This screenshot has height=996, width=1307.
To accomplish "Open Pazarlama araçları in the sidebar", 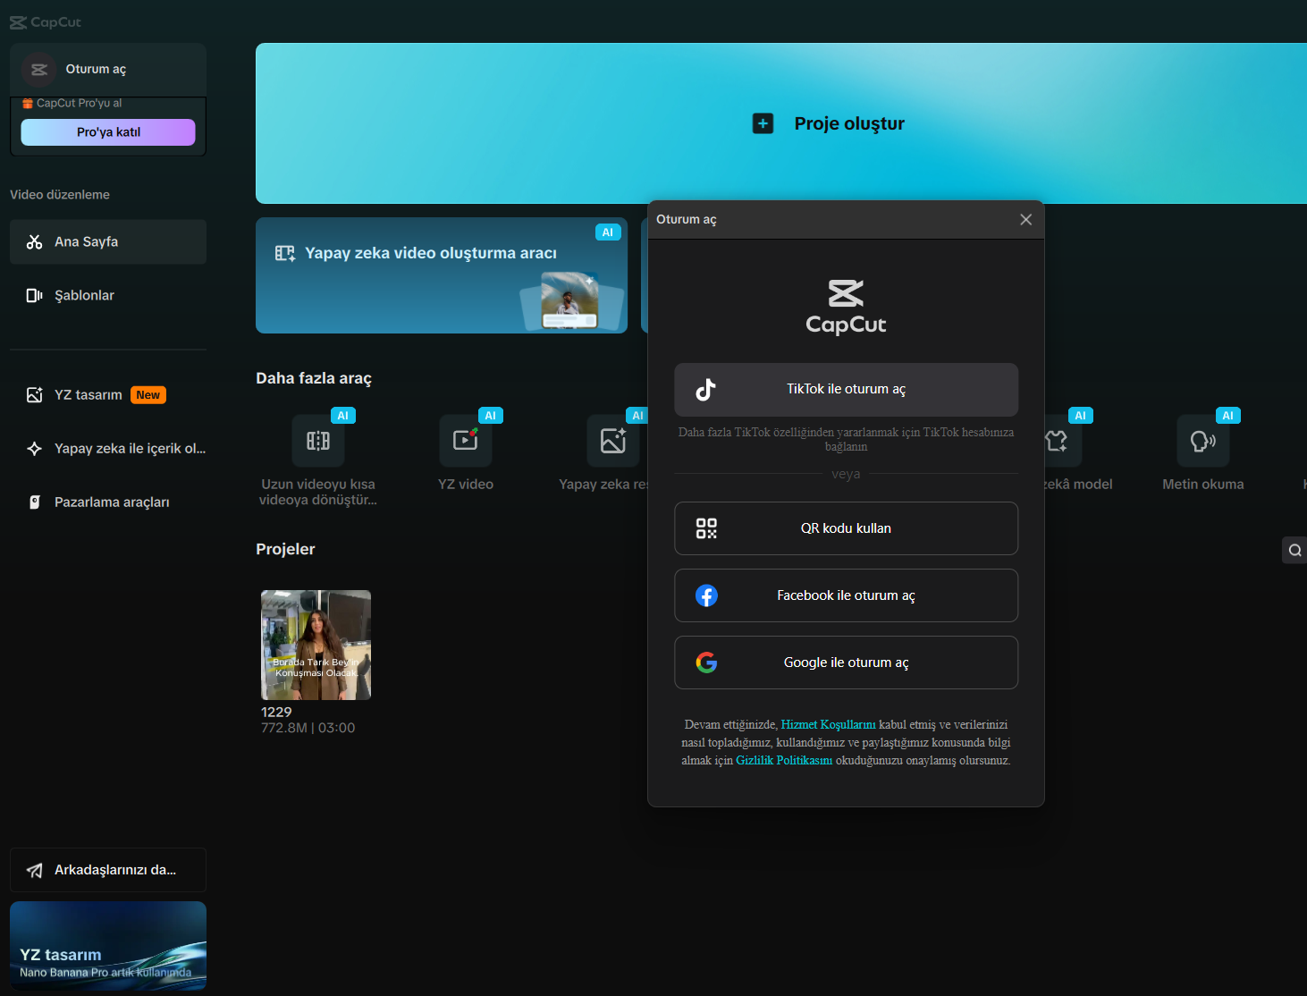I will [108, 502].
